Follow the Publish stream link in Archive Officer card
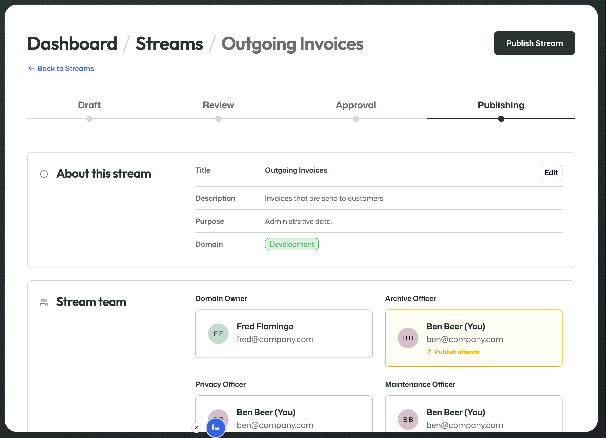This screenshot has width=606, height=438. point(457,352)
